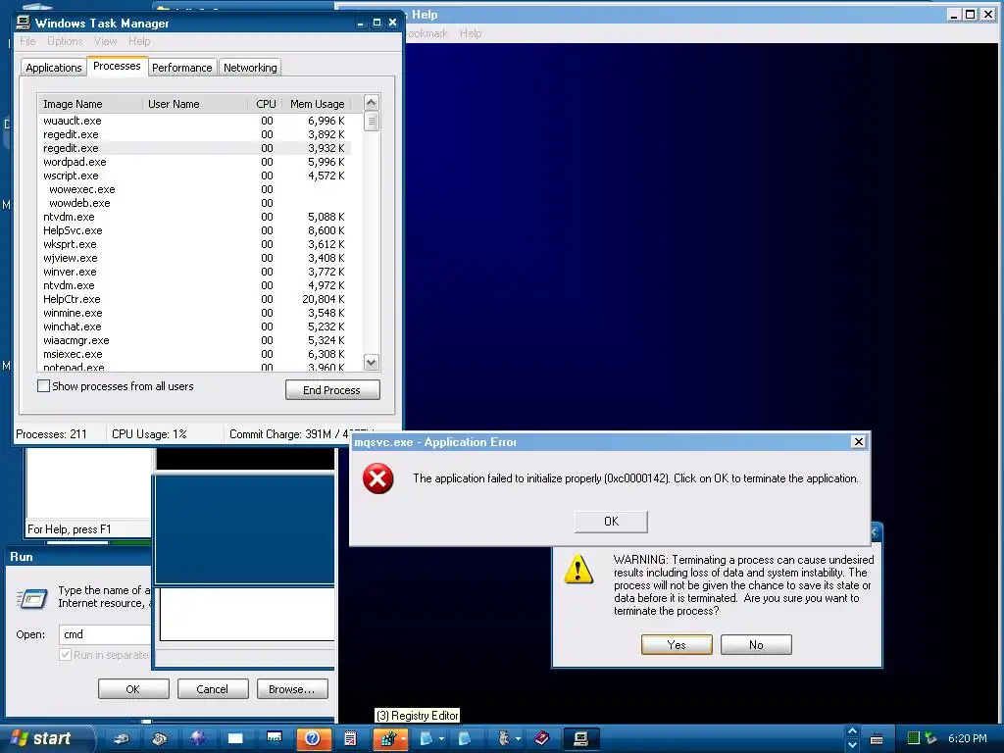Screen dimensions: 1004x753
Task: Click the leftmost taskbar program icon
Action: 121,739
